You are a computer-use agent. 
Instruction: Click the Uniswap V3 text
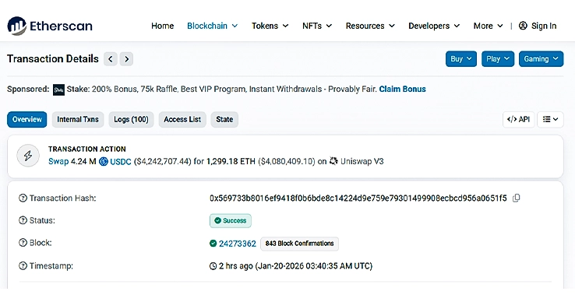click(x=362, y=162)
